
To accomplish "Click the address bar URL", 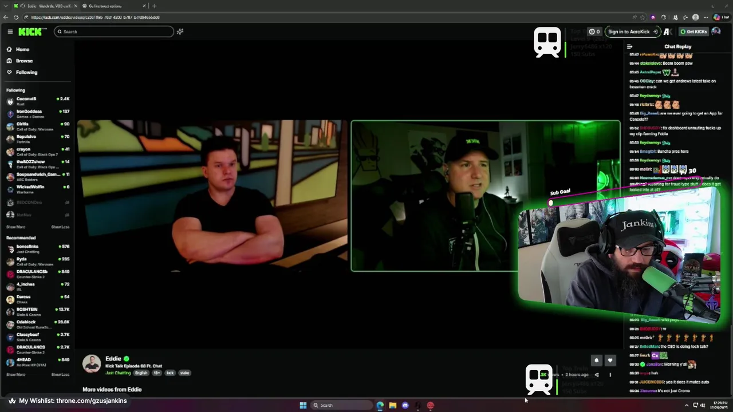I will click(95, 17).
